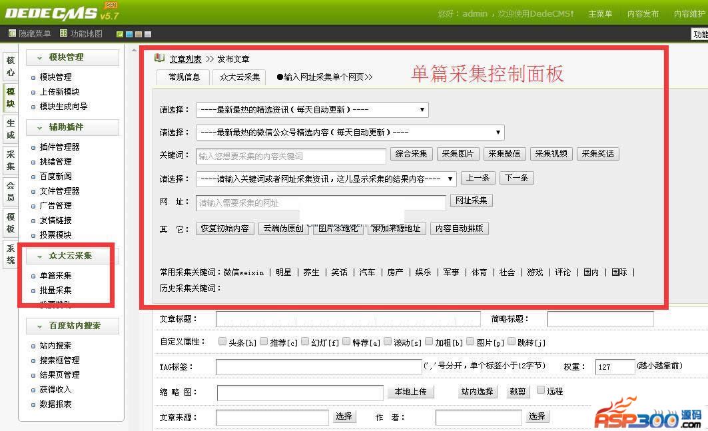This screenshot has height=431, width=708.
Task: Select the gray skin color swatch
Action: pyautogui.click(x=148, y=35)
